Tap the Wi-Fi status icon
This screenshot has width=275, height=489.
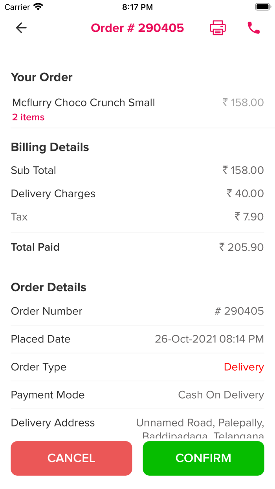click(38, 7)
